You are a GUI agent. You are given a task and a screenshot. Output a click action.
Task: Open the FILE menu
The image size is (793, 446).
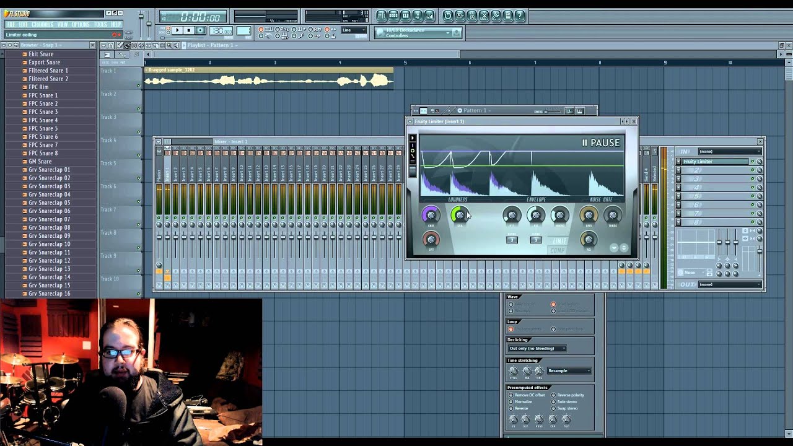[x=11, y=25]
